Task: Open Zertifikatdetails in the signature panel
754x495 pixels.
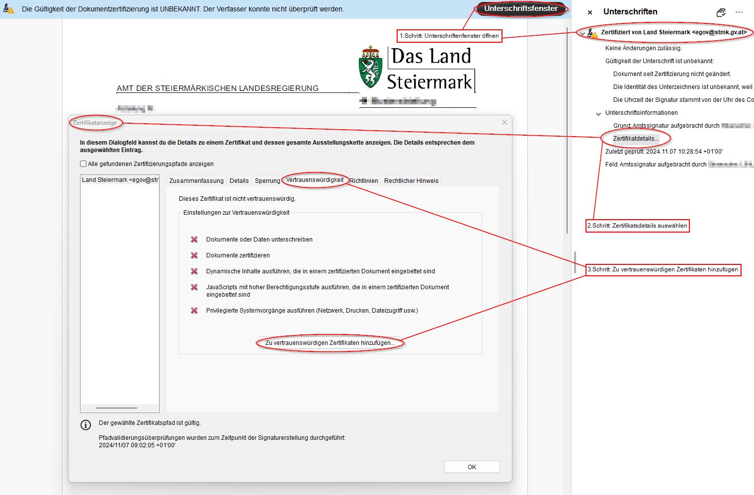Action: coord(636,139)
